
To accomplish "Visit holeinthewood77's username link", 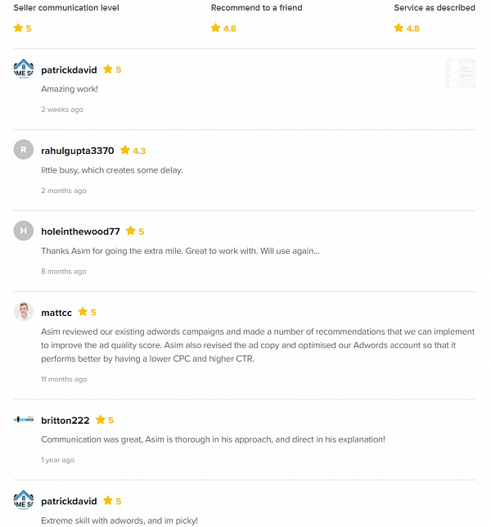I will coord(80,232).
